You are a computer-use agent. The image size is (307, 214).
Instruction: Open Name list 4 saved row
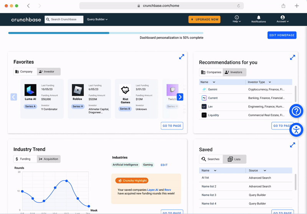coord(246,204)
